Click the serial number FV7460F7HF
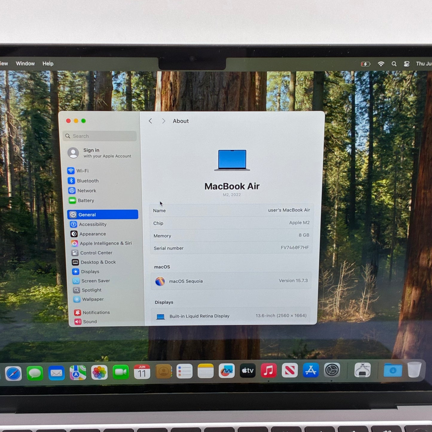Viewport: 432px width, 432px height. coord(295,248)
